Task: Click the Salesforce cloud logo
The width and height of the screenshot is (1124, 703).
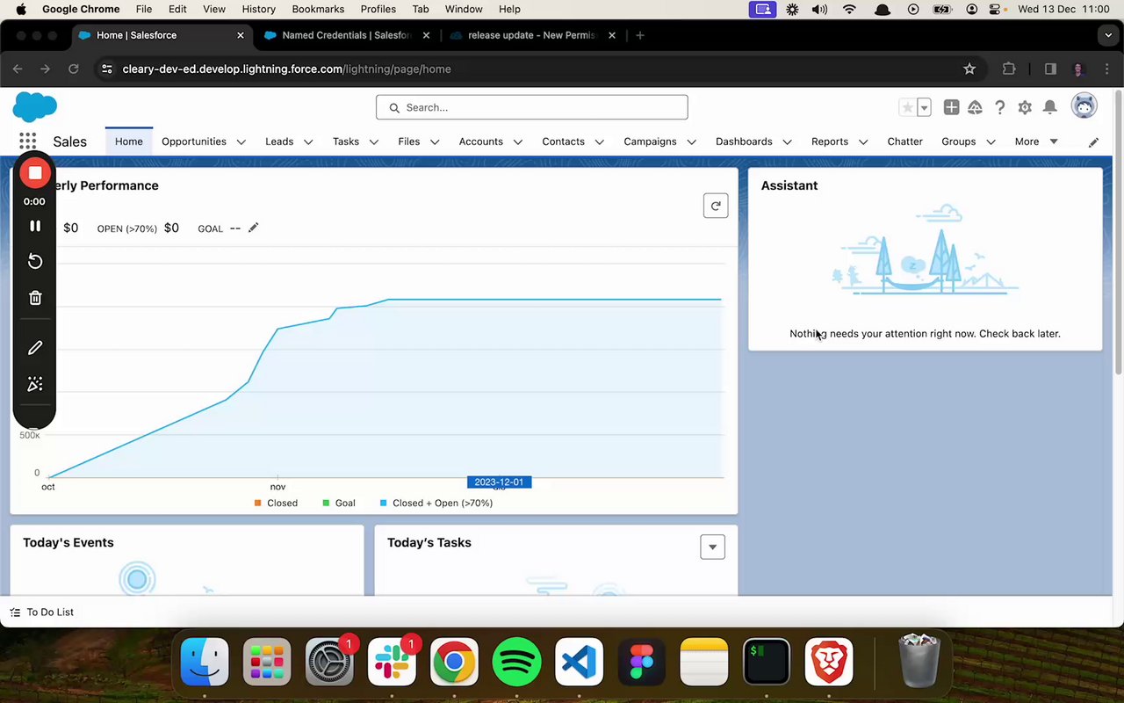Action: pos(35,107)
